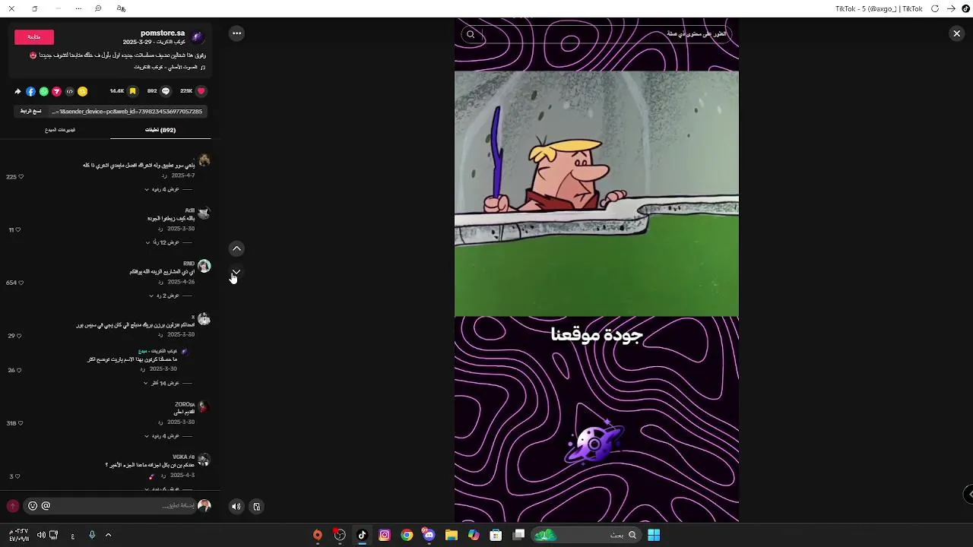Share video through the Facebook icon
This screenshot has width=973, height=547.
point(30,91)
